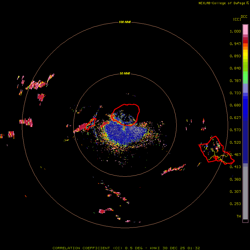This screenshot has width=250, height=250.
Task: Click the large red polygon north of radar center
Action: coord(126,115)
